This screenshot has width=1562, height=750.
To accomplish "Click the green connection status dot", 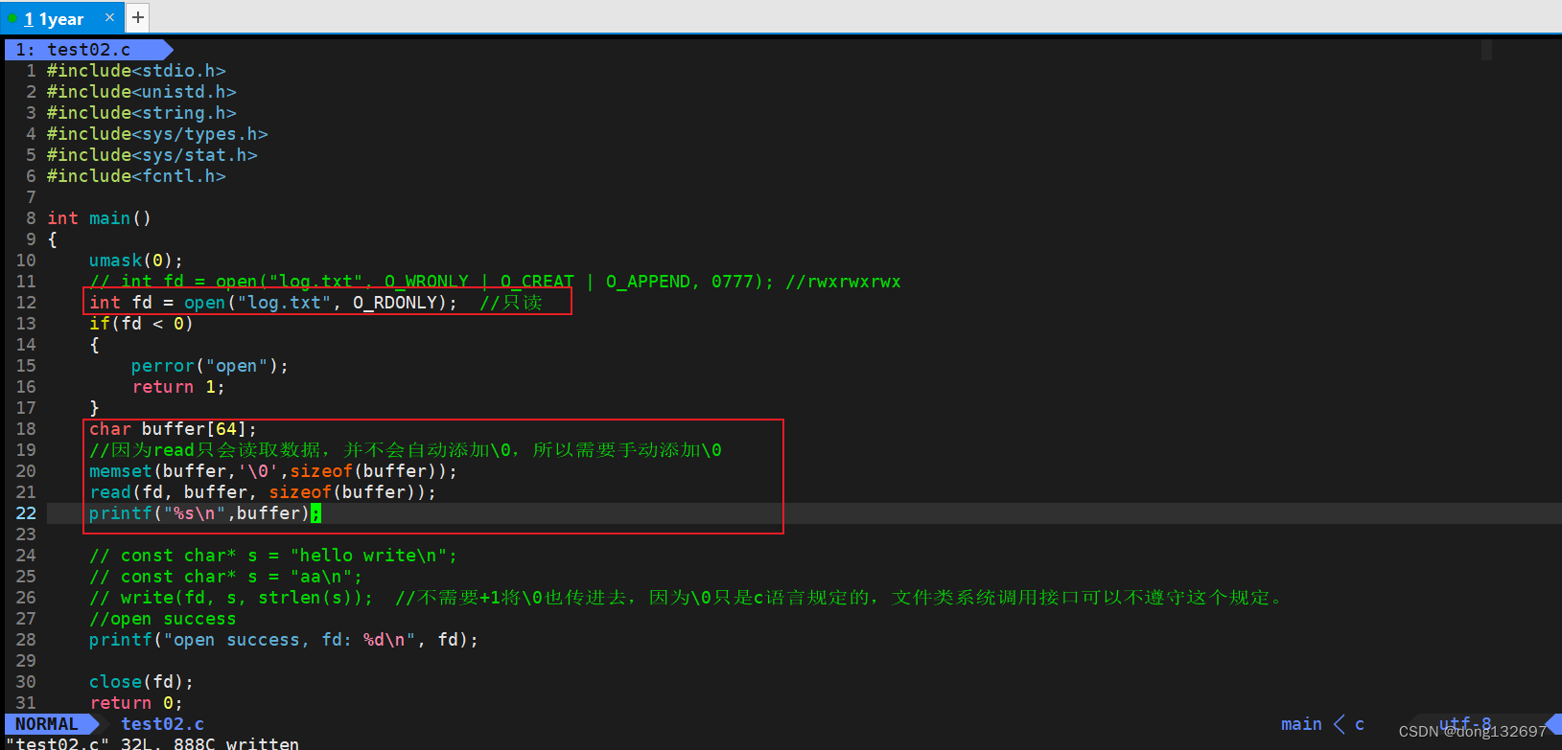I will (12, 18).
